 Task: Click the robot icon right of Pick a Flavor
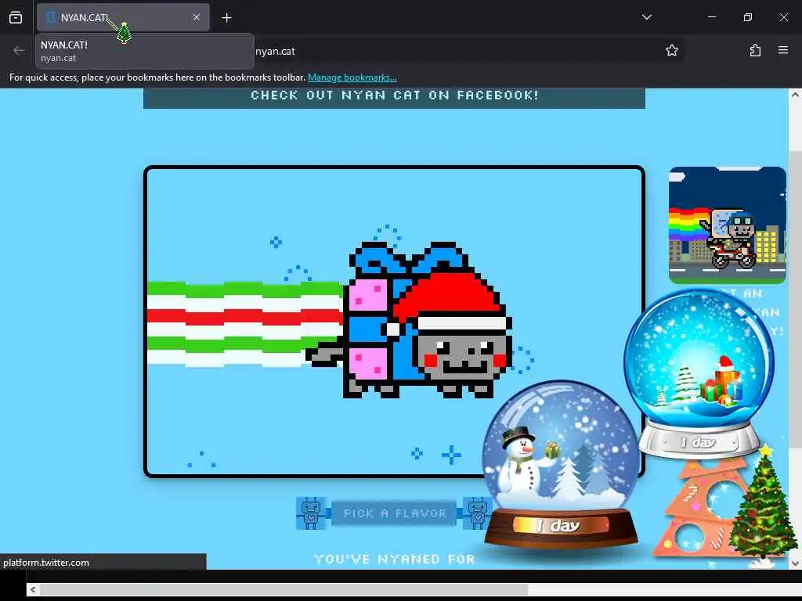pos(477,513)
